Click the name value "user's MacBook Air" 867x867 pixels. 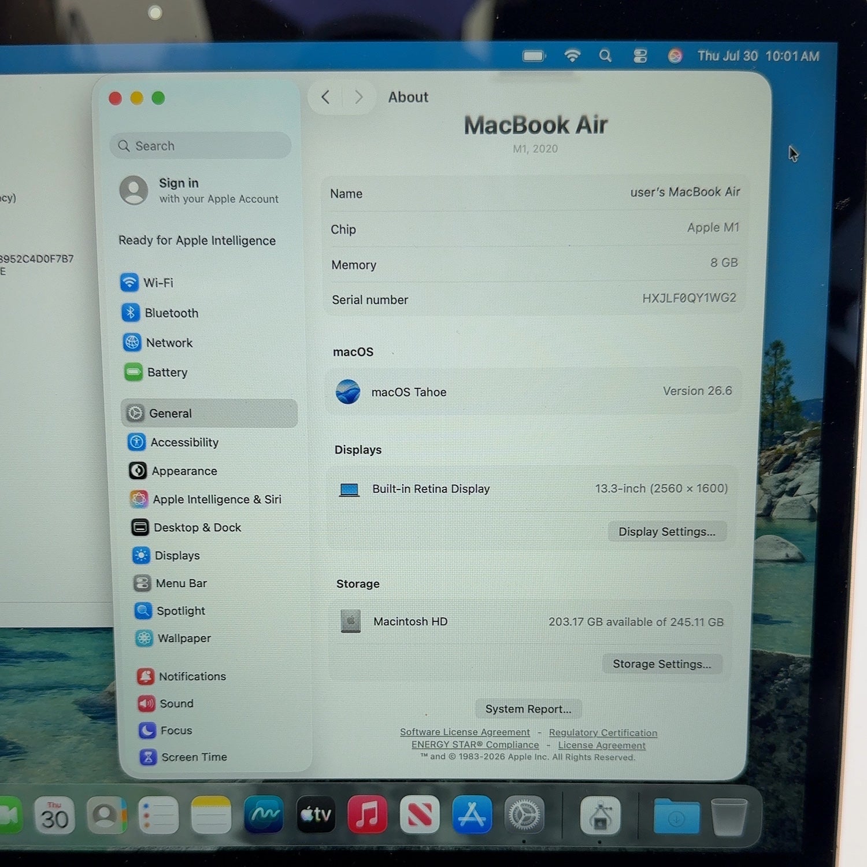pyautogui.click(x=685, y=192)
